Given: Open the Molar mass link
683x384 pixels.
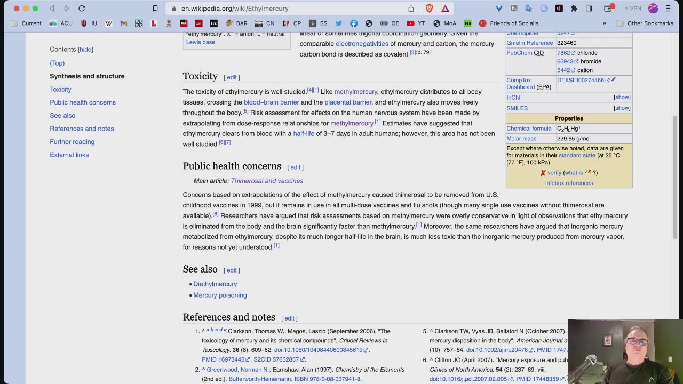Looking at the screenshot, I should (x=521, y=139).
